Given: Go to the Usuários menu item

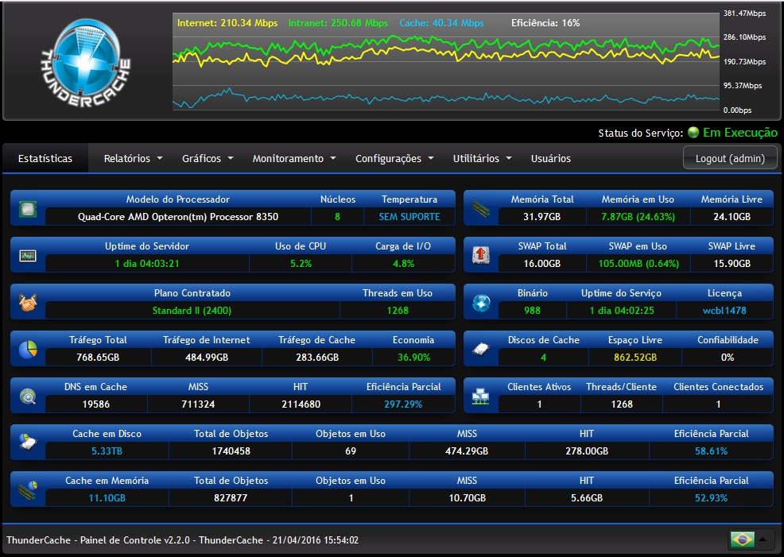Looking at the screenshot, I should pyautogui.click(x=550, y=158).
